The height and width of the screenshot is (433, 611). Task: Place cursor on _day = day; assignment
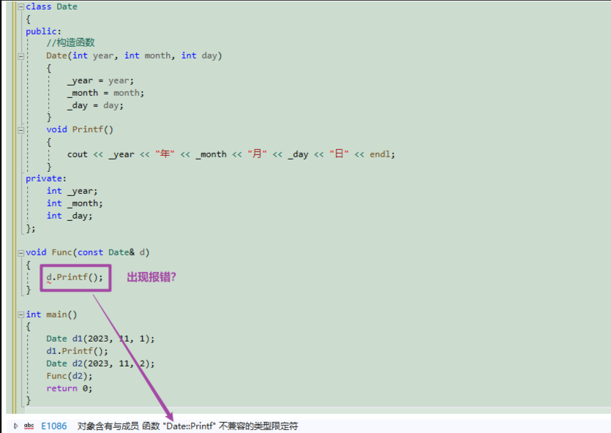click(x=95, y=105)
